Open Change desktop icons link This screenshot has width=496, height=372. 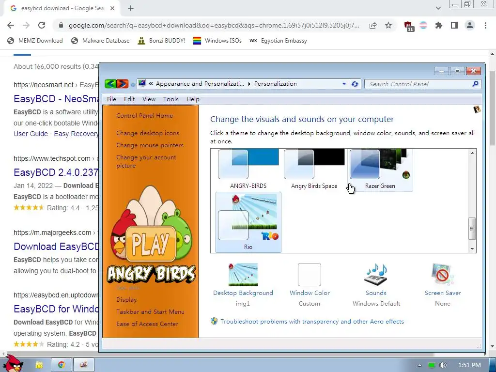point(148,133)
